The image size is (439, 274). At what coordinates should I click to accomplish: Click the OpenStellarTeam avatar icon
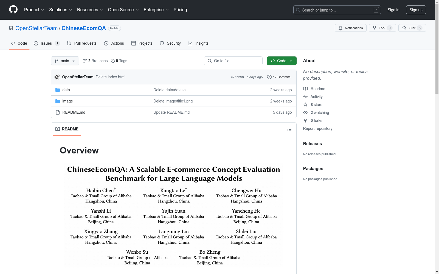pyautogui.click(x=57, y=77)
